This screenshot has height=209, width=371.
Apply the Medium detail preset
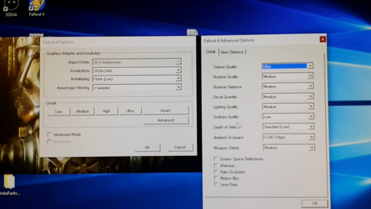(83, 111)
